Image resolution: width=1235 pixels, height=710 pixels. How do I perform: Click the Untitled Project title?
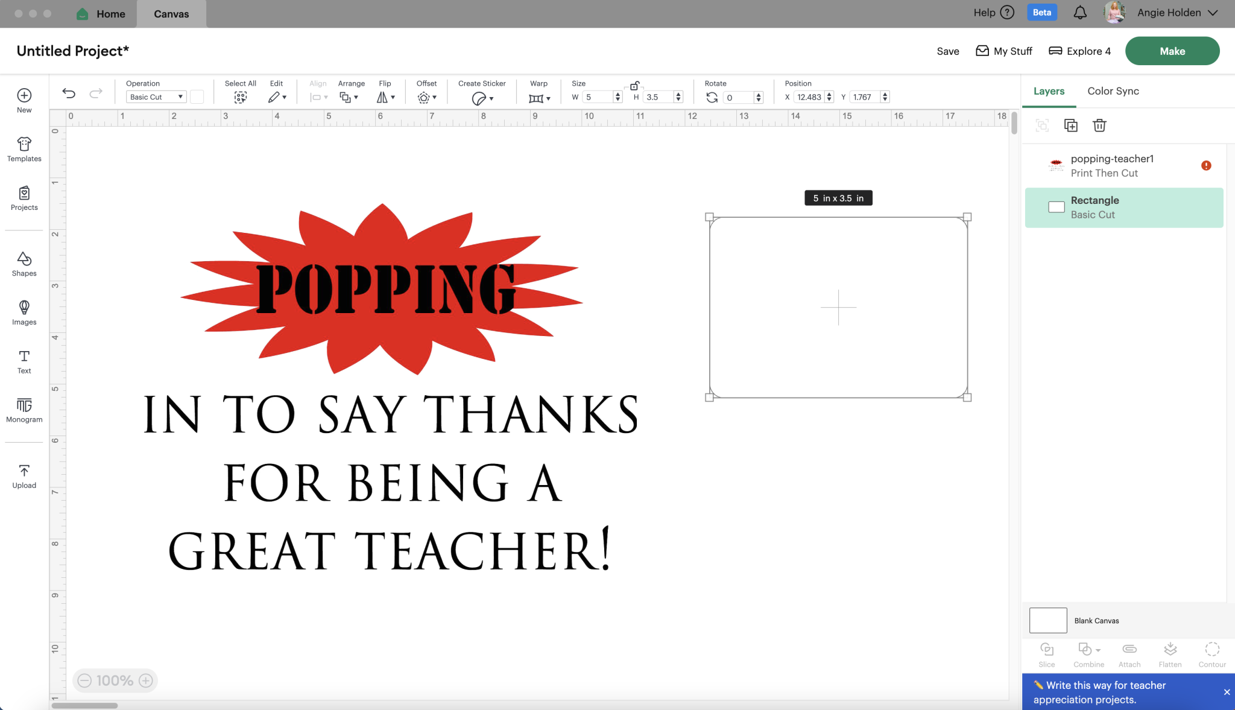pyautogui.click(x=73, y=51)
